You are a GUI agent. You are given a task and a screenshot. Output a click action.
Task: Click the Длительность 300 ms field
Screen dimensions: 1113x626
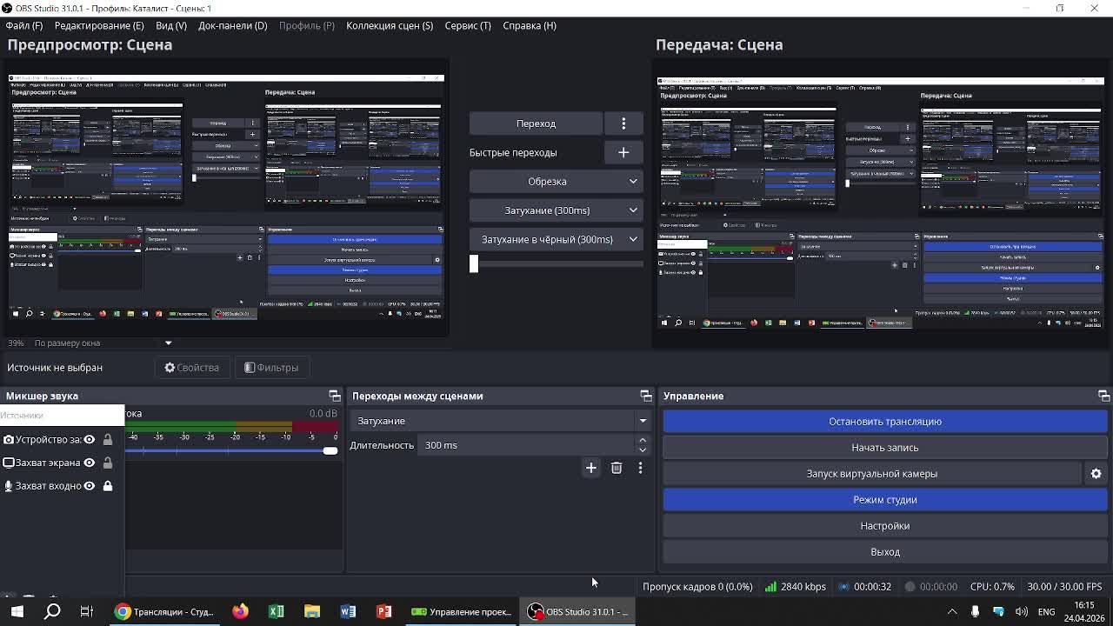coord(527,445)
